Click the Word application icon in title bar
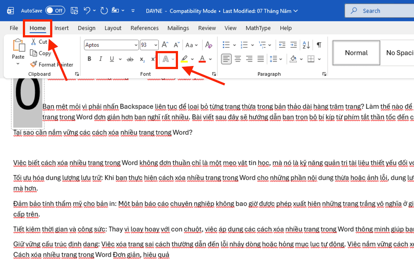The image size is (414, 271). [x=10, y=11]
